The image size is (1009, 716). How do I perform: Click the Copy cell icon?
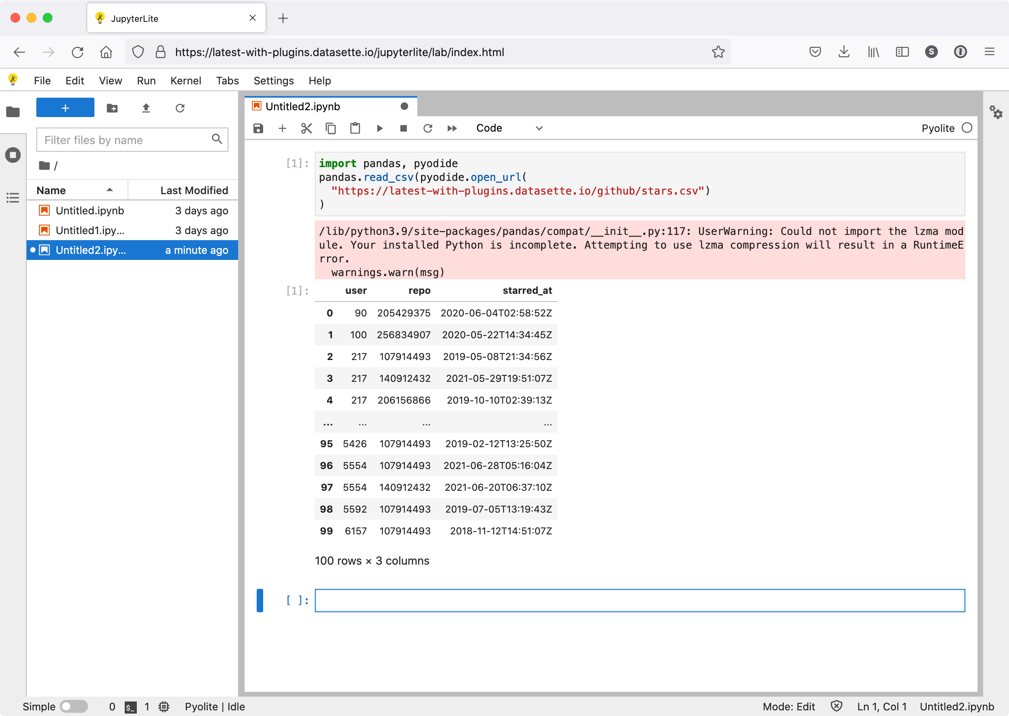pos(331,128)
